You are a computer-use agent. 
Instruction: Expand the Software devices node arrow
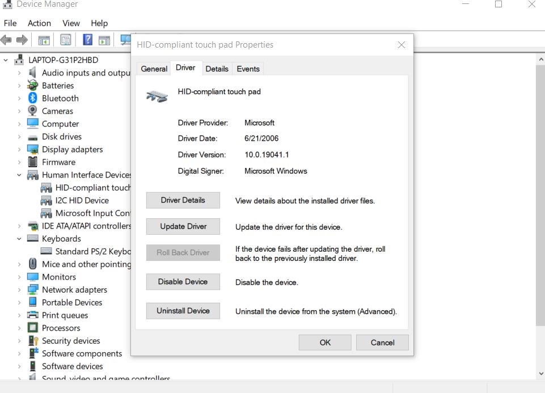(x=19, y=366)
